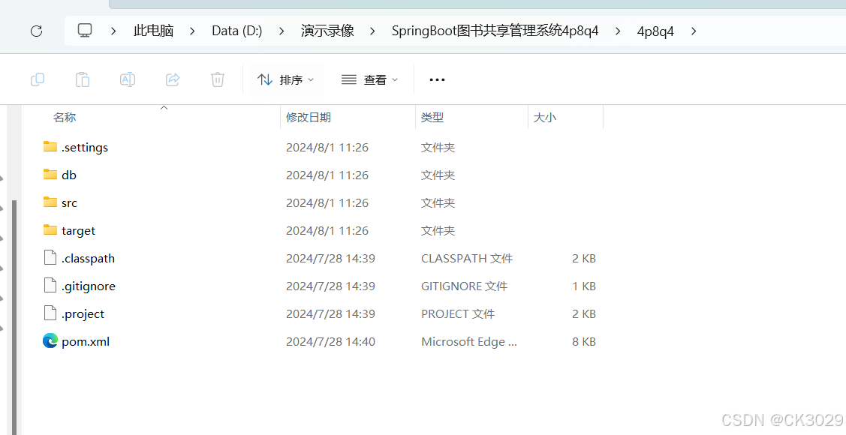Select the .settings folder name

[85, 147]
